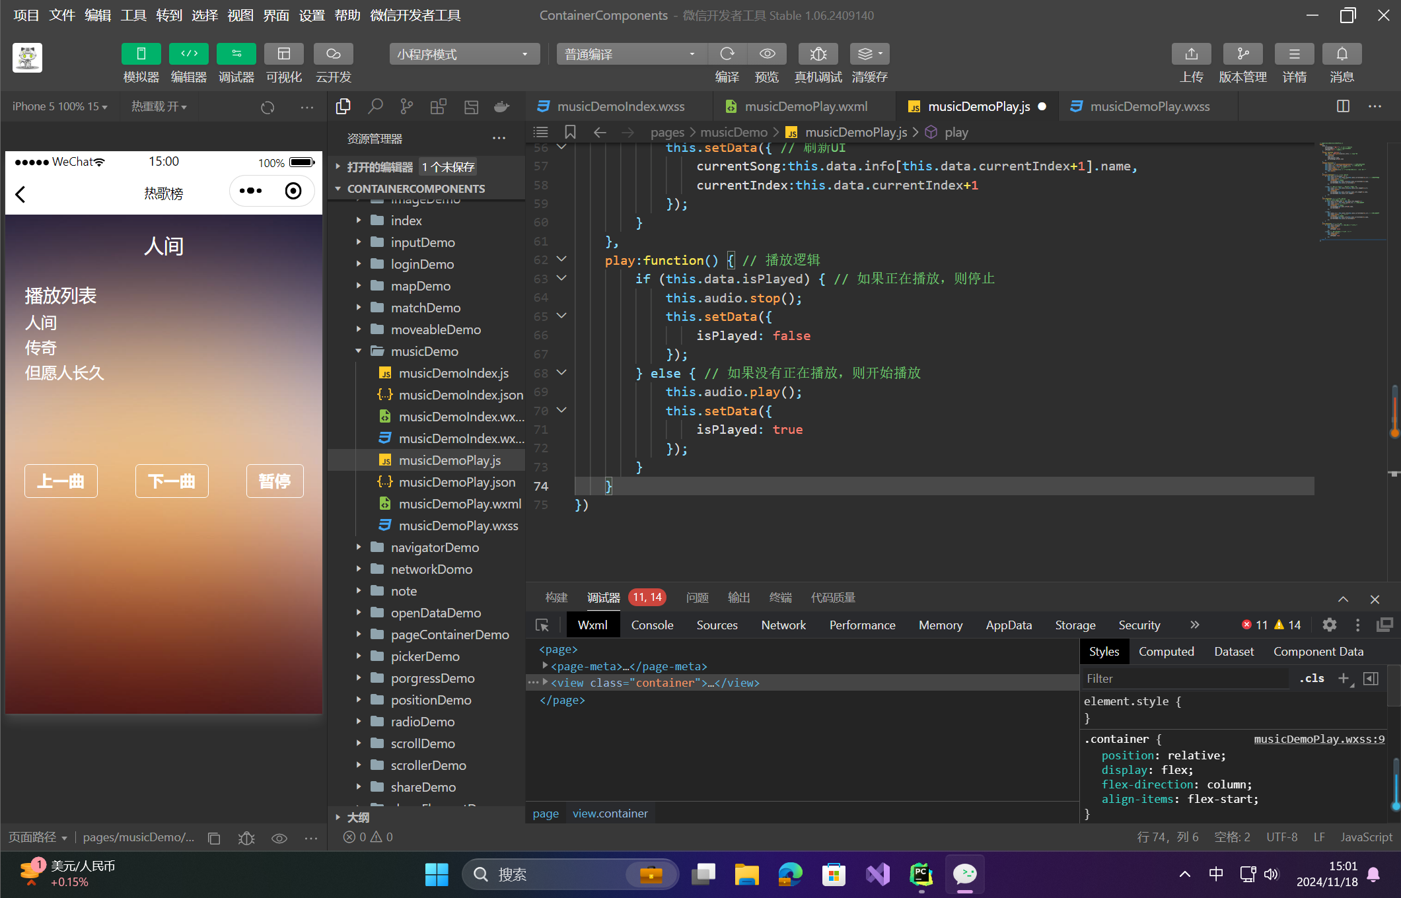Switch to the Console tab
This screenshot has width=1401, height=898.
pyautogui.click(x=652, y=625)
